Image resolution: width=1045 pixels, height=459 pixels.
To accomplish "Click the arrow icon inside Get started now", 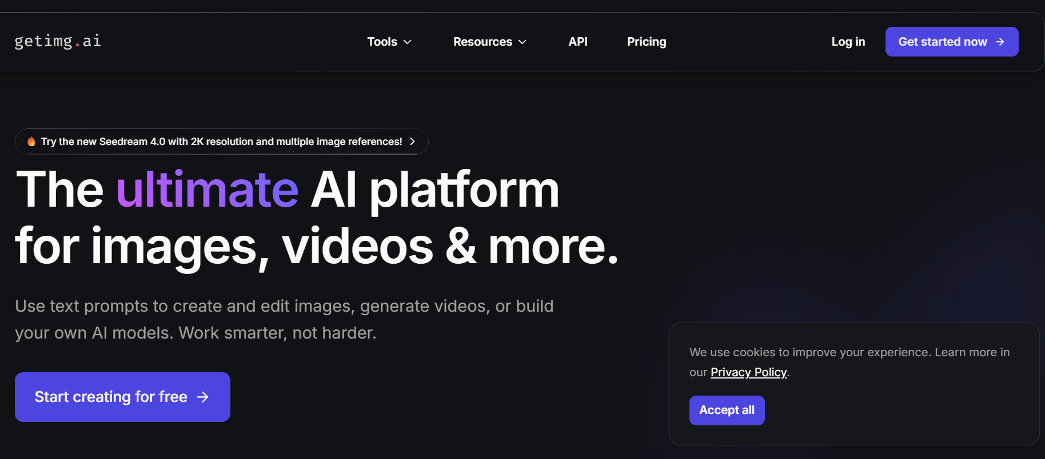I will coord(1000,42).
